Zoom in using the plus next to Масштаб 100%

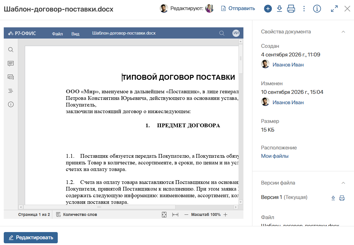226,214
